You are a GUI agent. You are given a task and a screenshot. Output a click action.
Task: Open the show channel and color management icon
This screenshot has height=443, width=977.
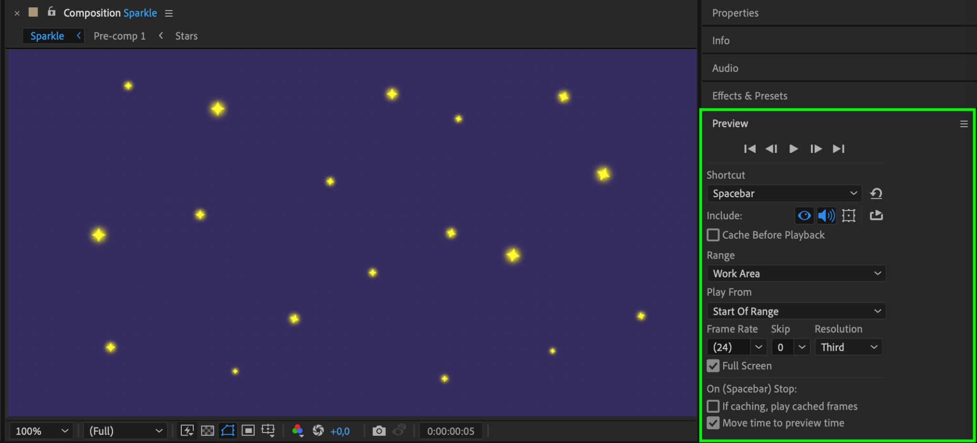click(298, 431)
